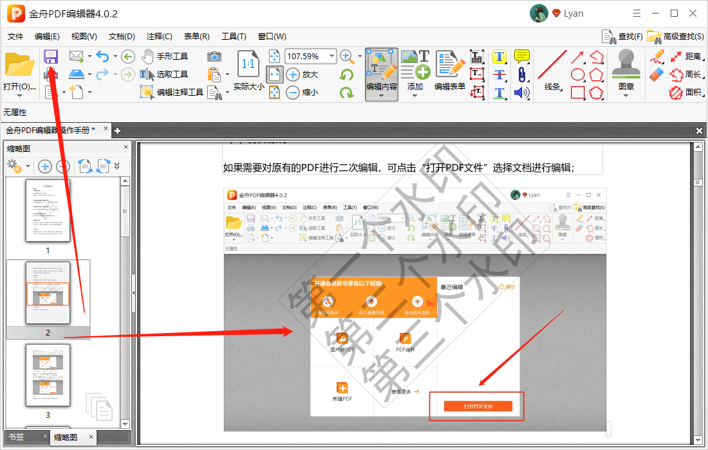
Task: Set view to Actual Size (实际大小)
Action: pos(248,71)
